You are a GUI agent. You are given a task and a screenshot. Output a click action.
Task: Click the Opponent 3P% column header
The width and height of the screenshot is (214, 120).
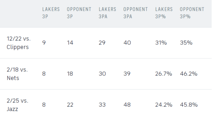tap(192, 13)
